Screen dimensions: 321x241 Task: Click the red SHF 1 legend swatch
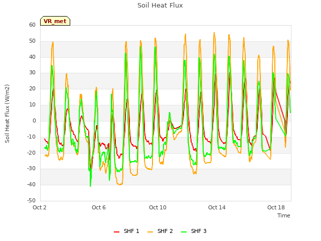116,232
